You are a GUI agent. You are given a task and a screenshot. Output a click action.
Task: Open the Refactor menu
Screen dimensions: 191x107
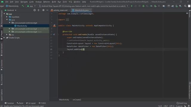[x=47, y=2]
